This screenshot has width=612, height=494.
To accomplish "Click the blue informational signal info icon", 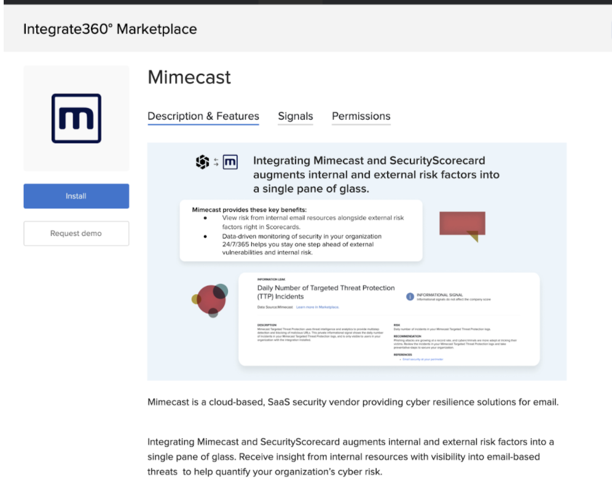I will tap(410, 297).
